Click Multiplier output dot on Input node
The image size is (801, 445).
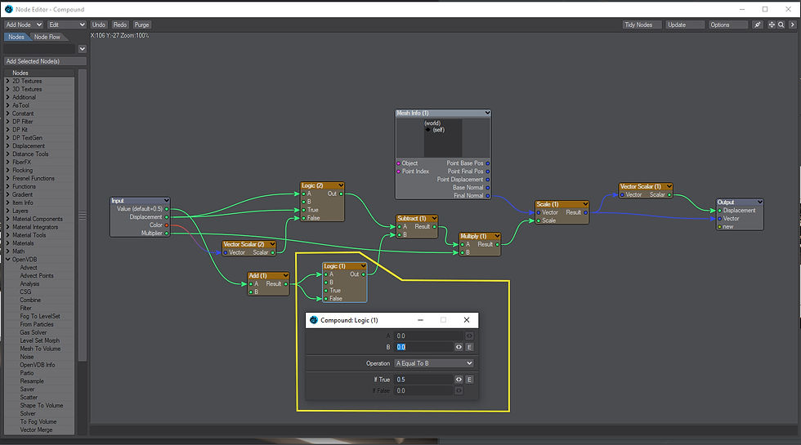(x=167, y=234)
